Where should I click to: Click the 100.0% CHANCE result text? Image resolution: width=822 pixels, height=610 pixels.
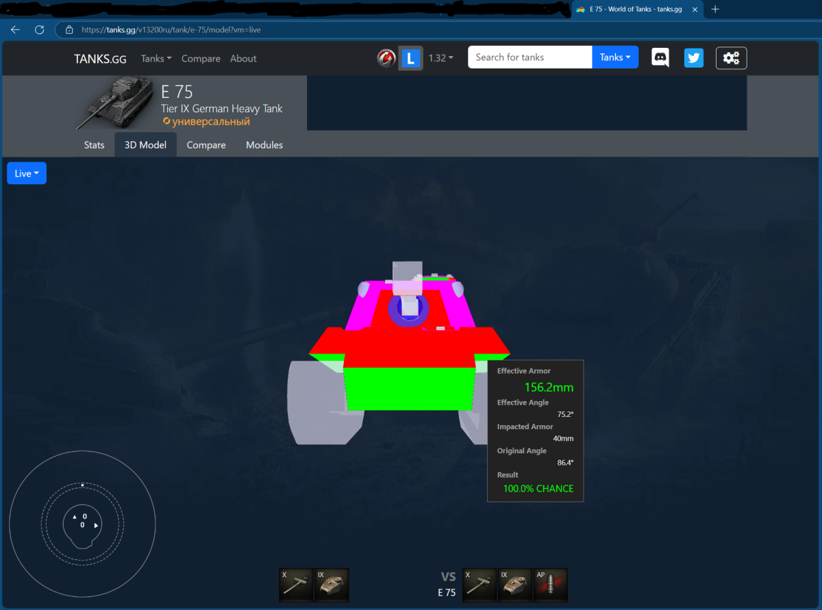[538, 488]
